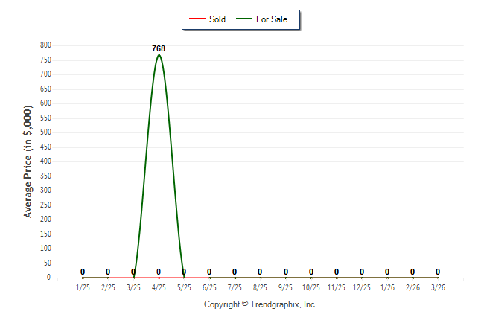Select the 768 peak data label
481x323 pixels.
(x=159, y=49)
